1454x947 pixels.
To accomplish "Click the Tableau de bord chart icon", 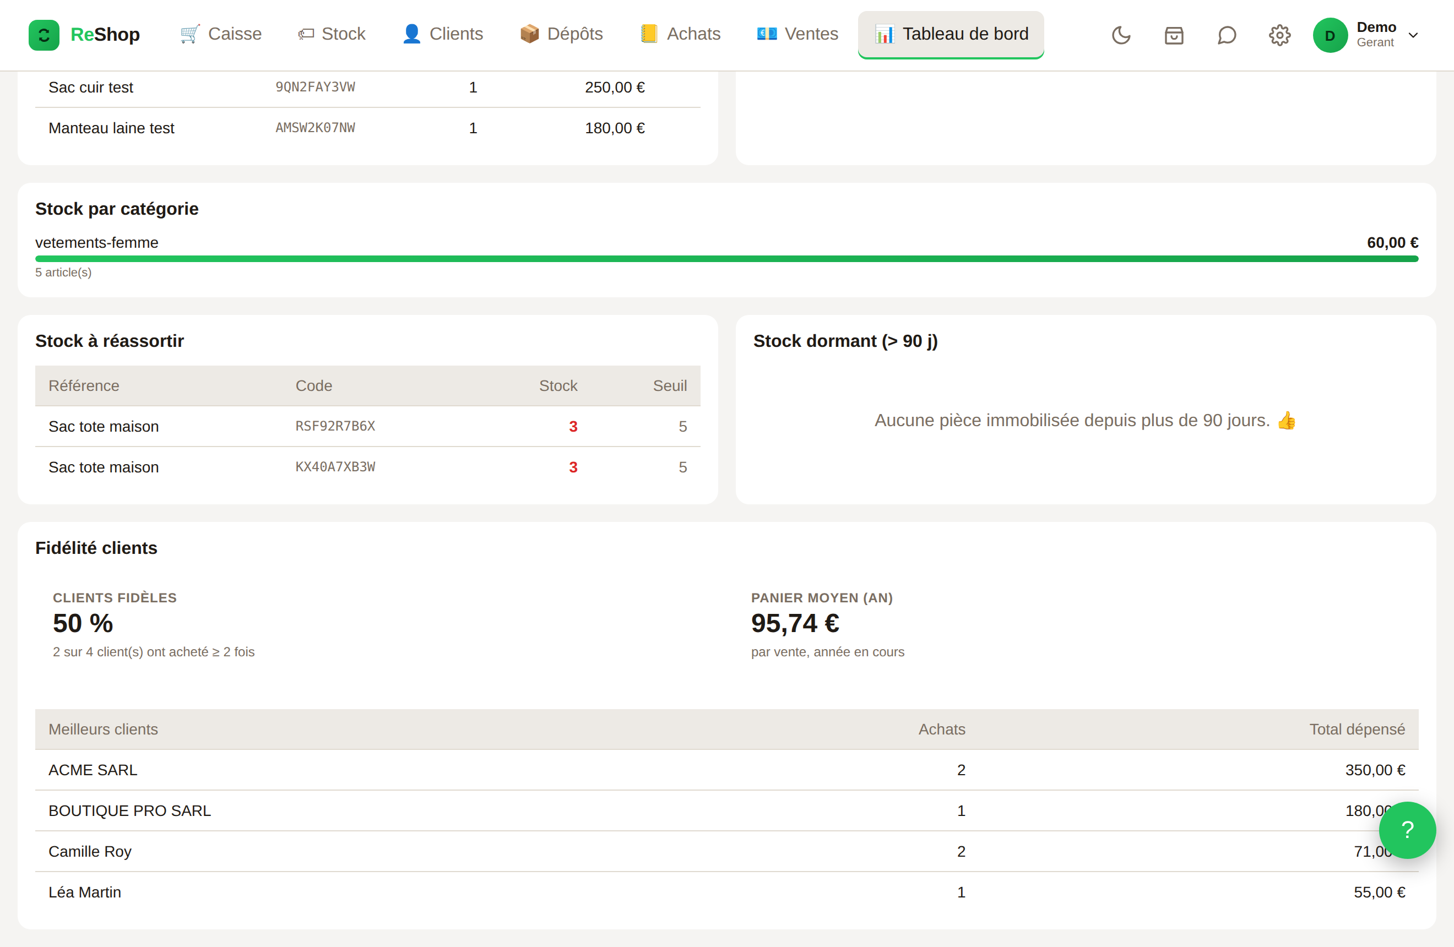I will tap(884, 34).
